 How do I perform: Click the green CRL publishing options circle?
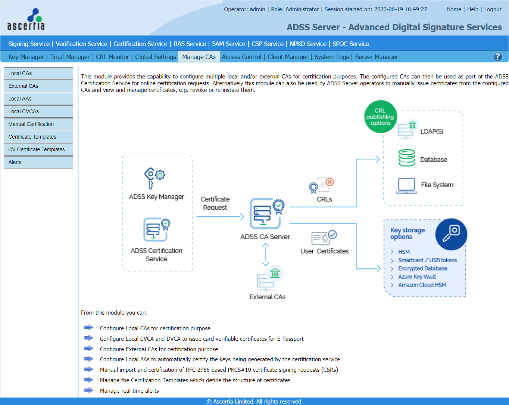(x=380, y=117)
